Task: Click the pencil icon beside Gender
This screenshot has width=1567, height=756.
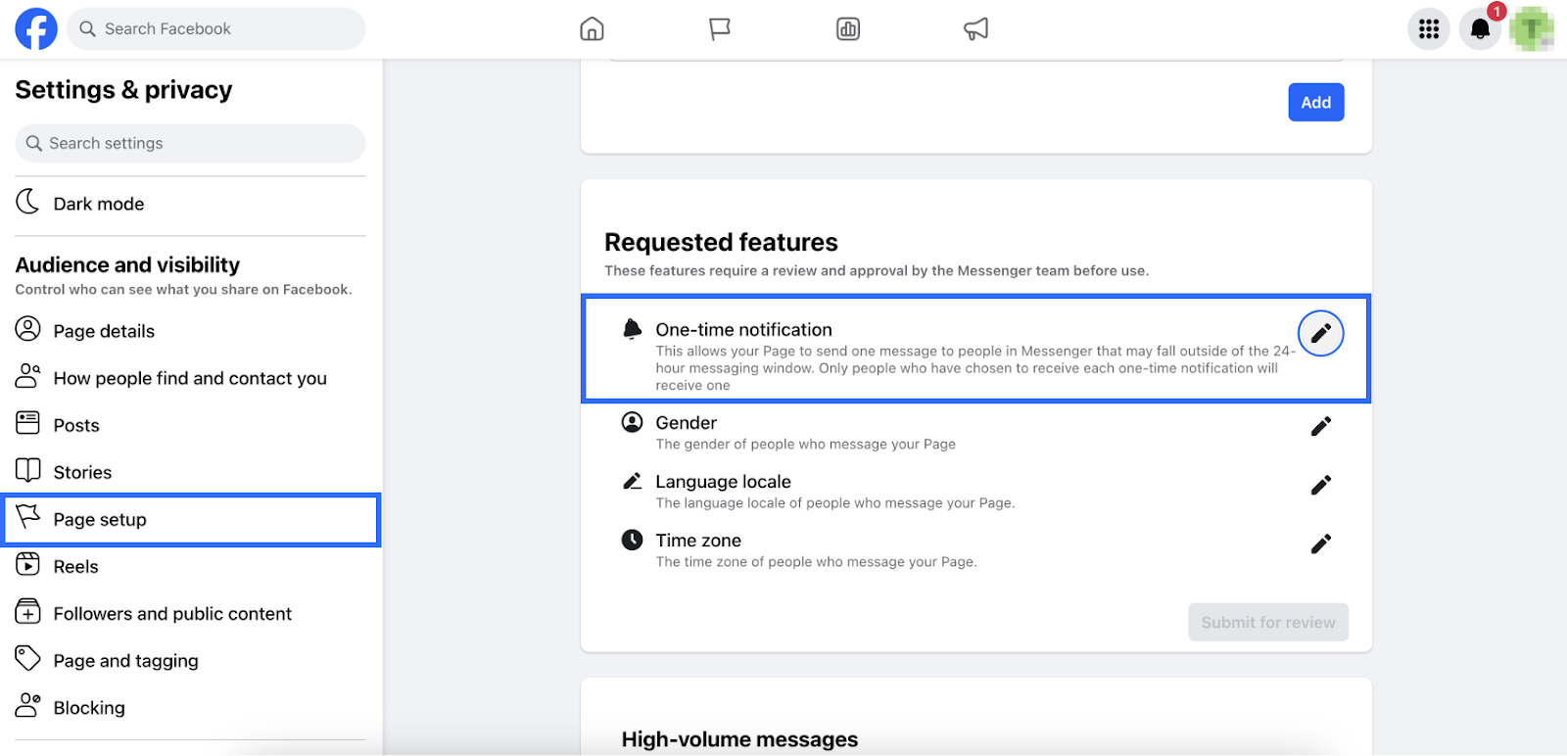Action: [x=1320, y=426]
